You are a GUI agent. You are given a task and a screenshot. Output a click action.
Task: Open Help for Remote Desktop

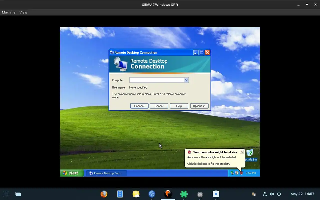[179, 106]
